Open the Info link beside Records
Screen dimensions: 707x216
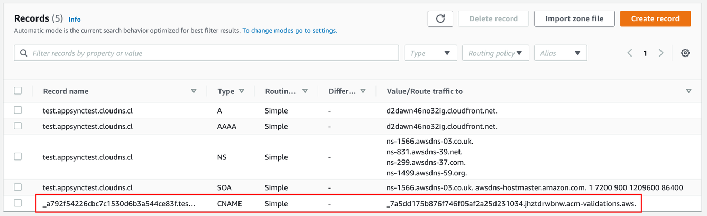click(x=75, y=20)
